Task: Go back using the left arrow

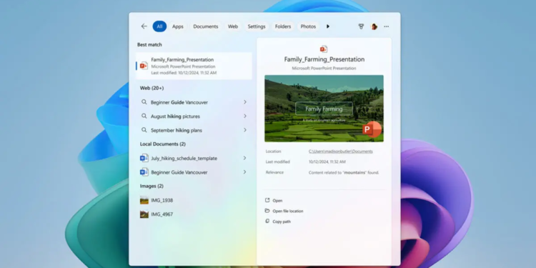Action: pos(144,26)
